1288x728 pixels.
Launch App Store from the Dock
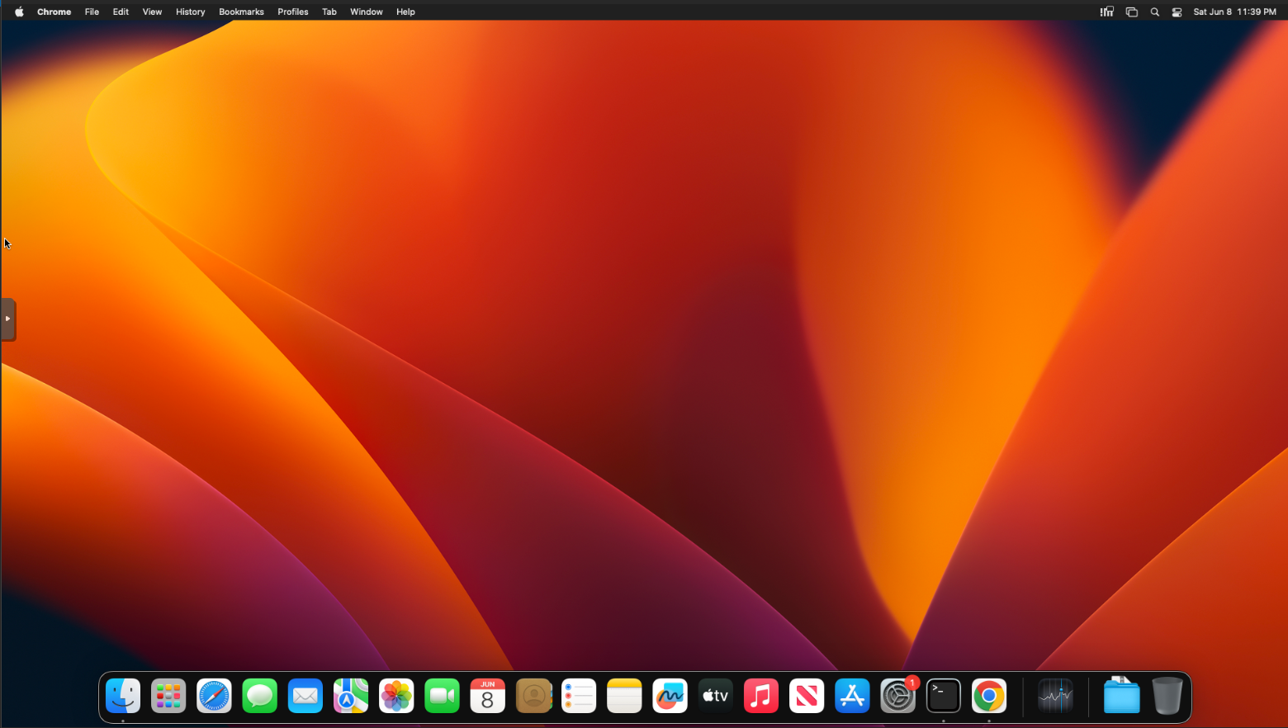click(852, 696)
